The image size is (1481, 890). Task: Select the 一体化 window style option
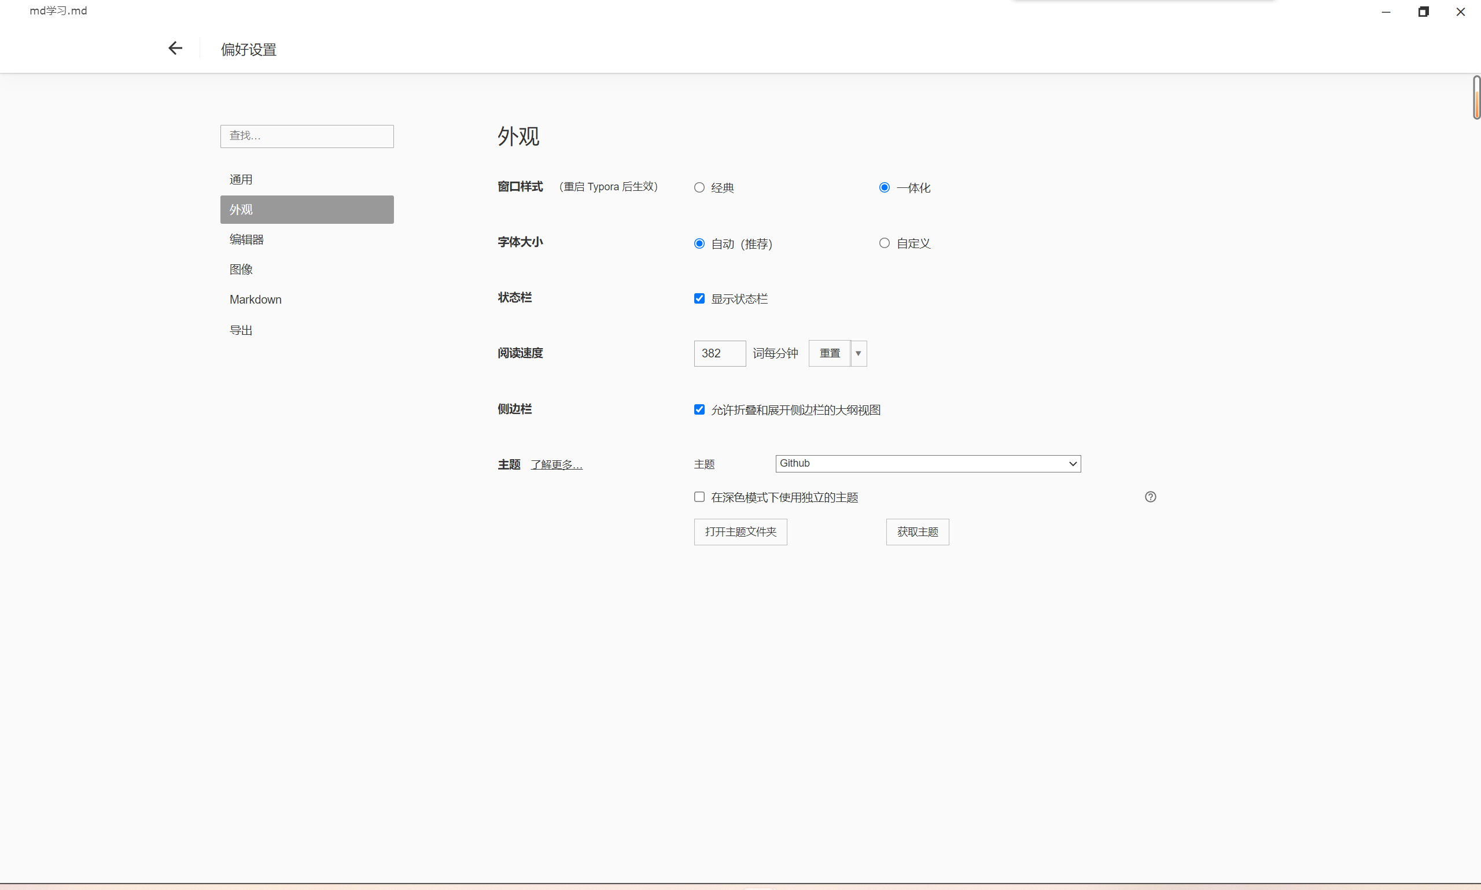[883, 188]
